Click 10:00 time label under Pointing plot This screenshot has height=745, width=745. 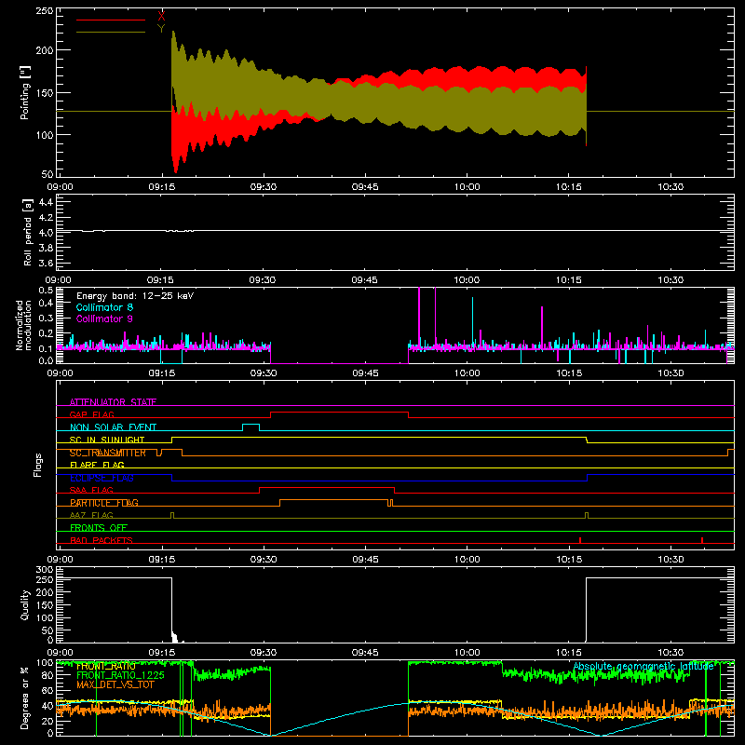tap(467, 187)
